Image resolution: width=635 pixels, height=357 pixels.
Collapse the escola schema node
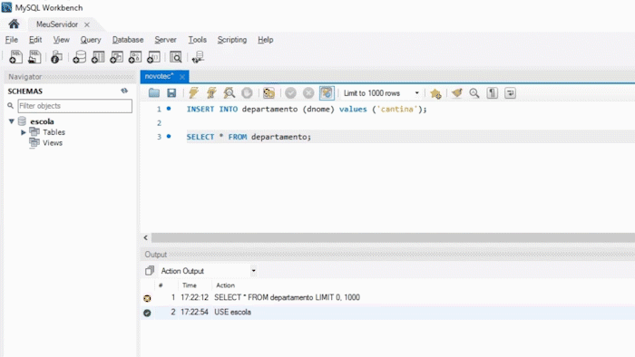[x=11, y=121]
